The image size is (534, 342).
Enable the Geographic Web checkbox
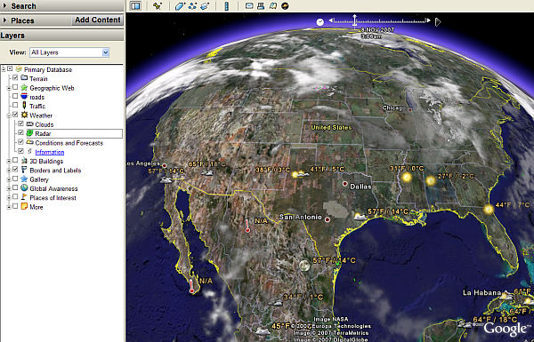point(15,87)
